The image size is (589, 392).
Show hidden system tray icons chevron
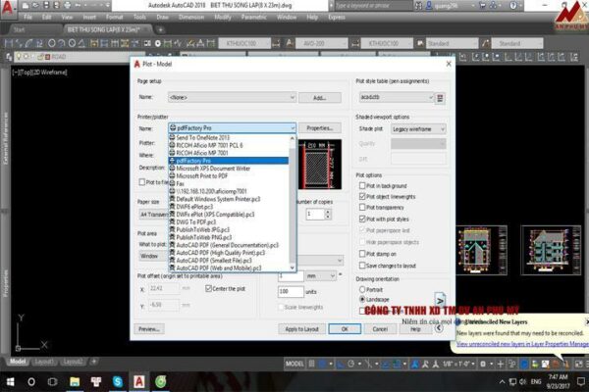pyautogui.click(x=502, y=382)
